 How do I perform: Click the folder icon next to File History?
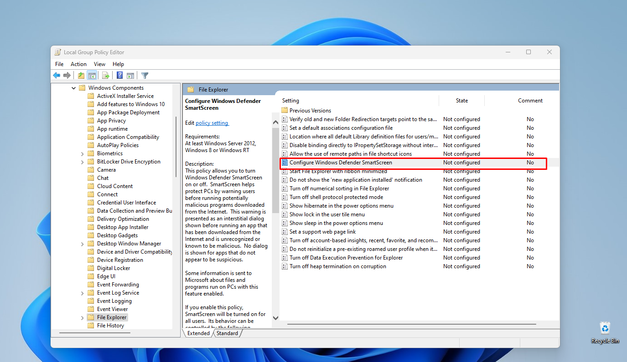click(91, 326)
